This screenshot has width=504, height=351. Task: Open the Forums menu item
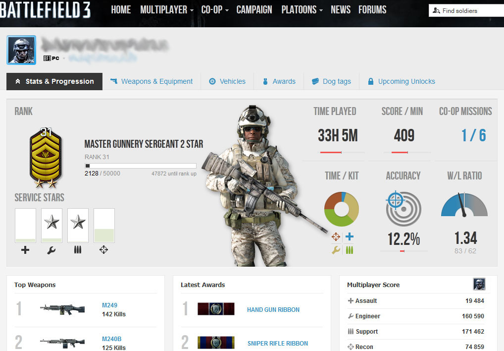tap(372, 10)
